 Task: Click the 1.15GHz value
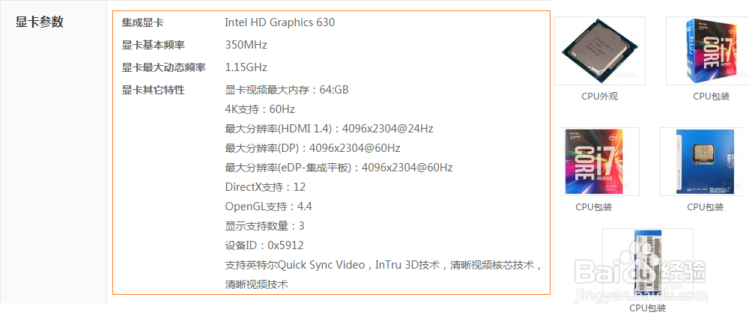click(x=246, y=67)
